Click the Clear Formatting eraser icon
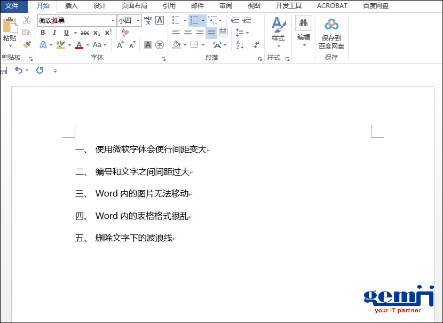 125,33
